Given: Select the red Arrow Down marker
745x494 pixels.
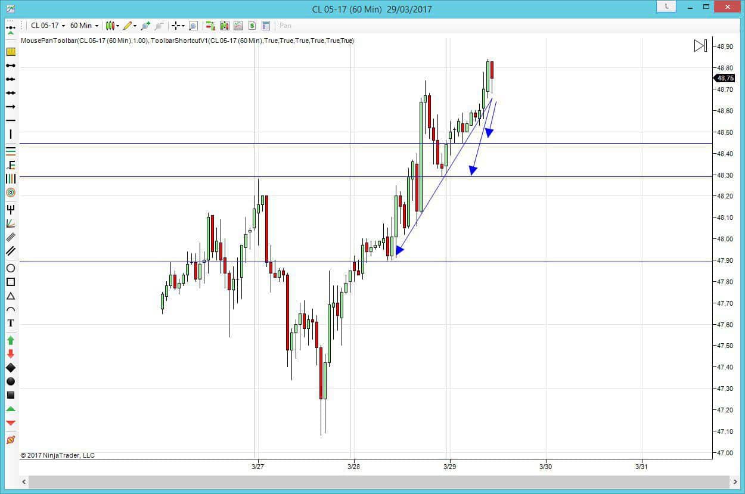Looking at the screenshot, I should point(11,354).
